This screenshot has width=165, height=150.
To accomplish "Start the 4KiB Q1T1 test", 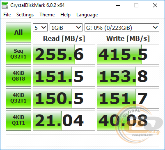I will pyautogui.click(x=18, y=121).
